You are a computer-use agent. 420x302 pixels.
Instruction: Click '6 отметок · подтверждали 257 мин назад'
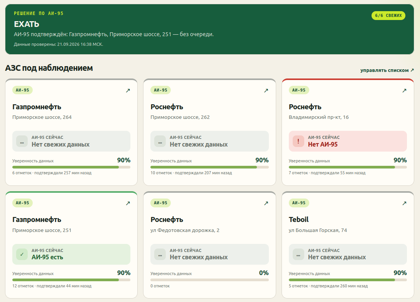click(x=52, y=173)
